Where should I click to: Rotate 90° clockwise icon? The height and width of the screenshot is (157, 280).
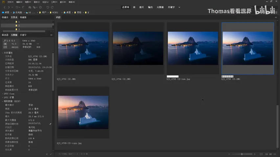52,7
